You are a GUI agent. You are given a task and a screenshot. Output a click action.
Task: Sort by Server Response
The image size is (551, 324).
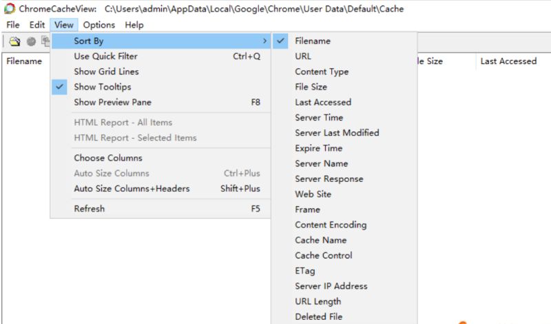[344, 179]
